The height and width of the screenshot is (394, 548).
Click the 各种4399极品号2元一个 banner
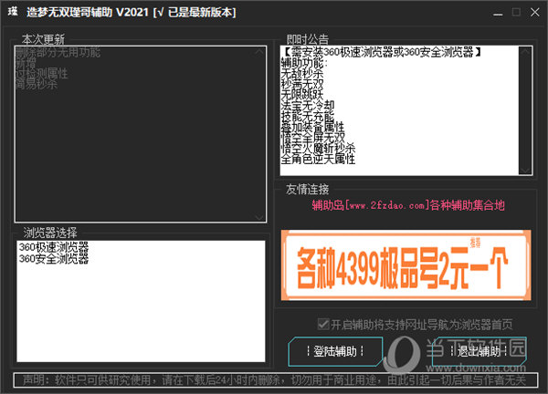coord(406,264)
